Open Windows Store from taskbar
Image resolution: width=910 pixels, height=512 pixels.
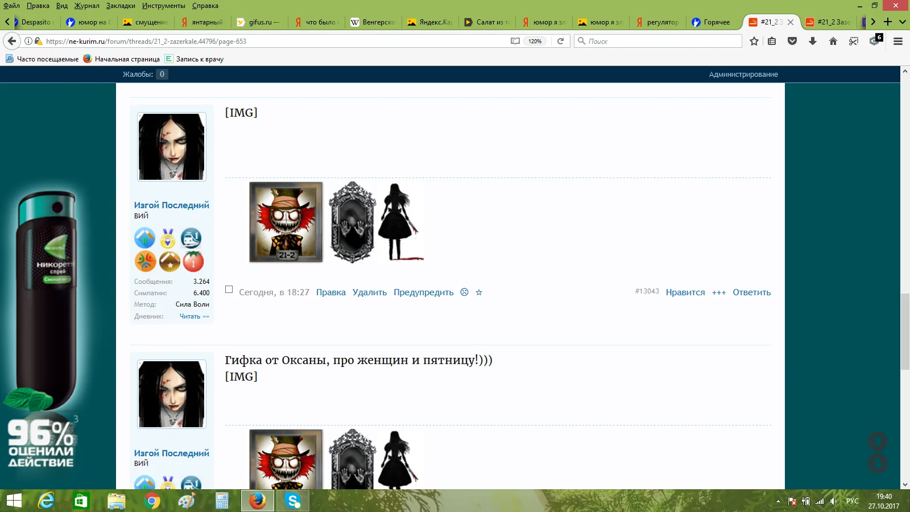click(81, 501)
